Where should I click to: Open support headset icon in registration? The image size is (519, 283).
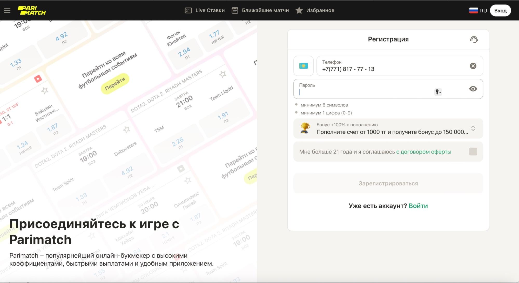pos(474,39)
